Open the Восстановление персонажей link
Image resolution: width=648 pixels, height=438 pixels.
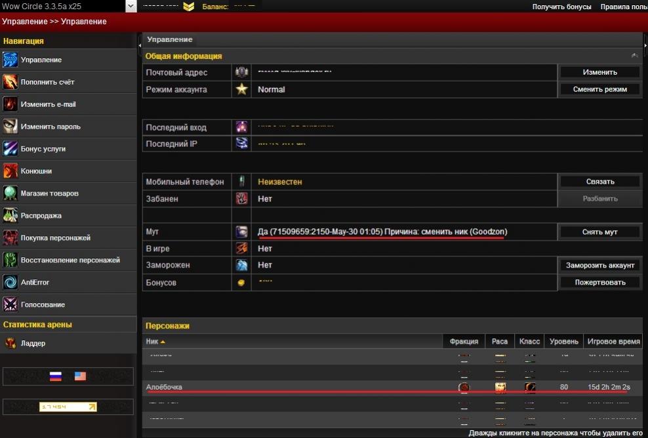[70, 260]
